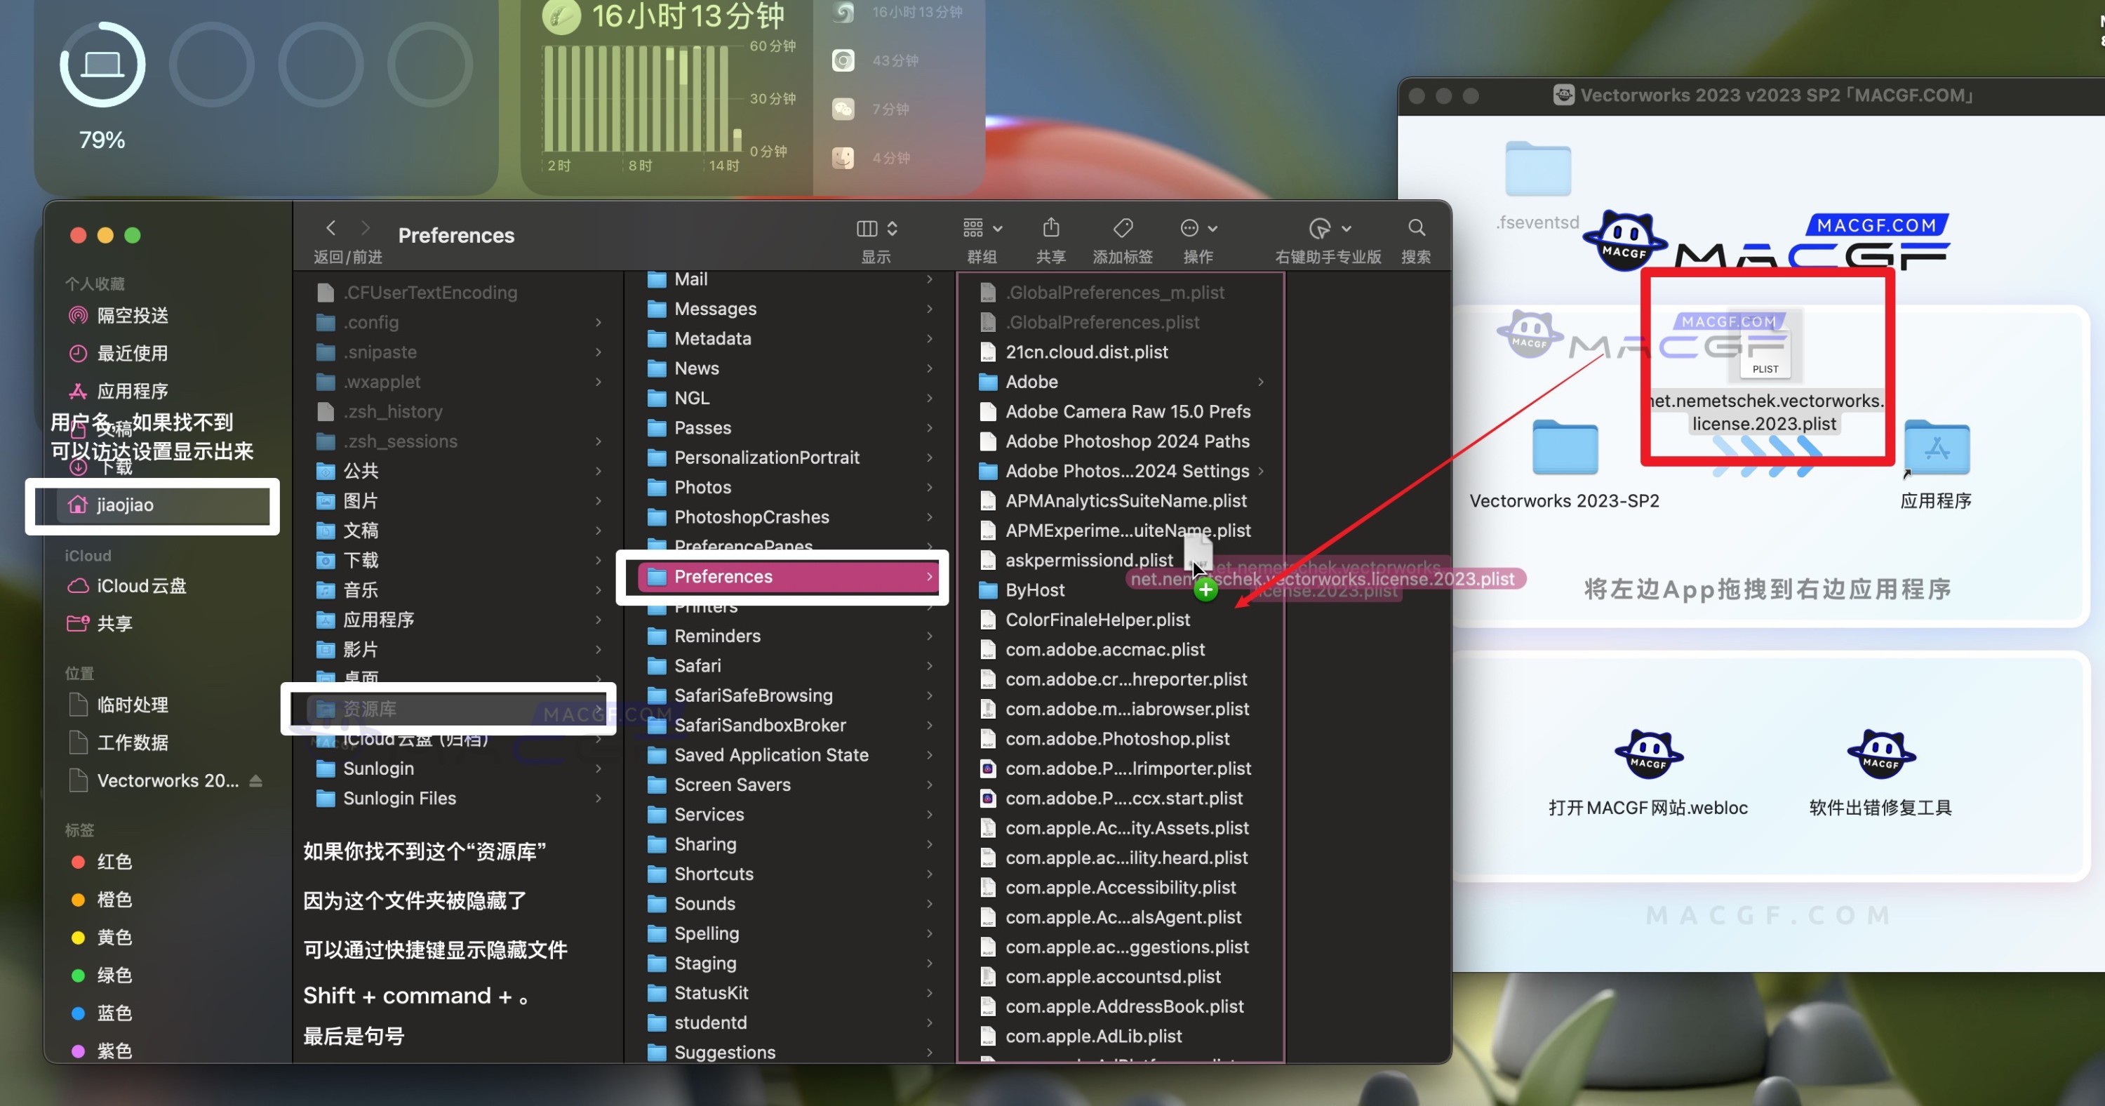2105x1106 pixels.
Task: Select com.adobe.Photoshop.plist file
Action: coord(1116,738)
